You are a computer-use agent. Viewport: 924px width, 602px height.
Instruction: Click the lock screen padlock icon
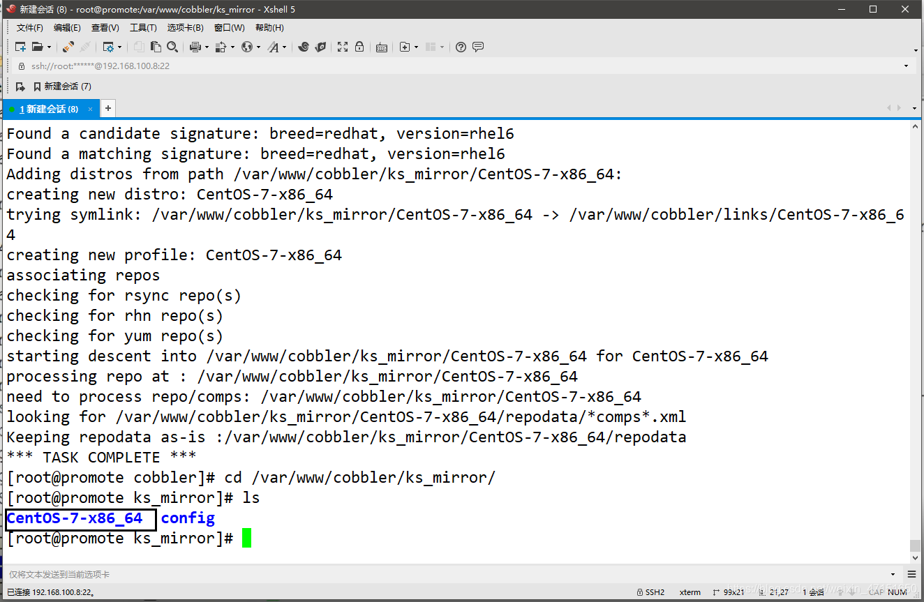point(359,47)
